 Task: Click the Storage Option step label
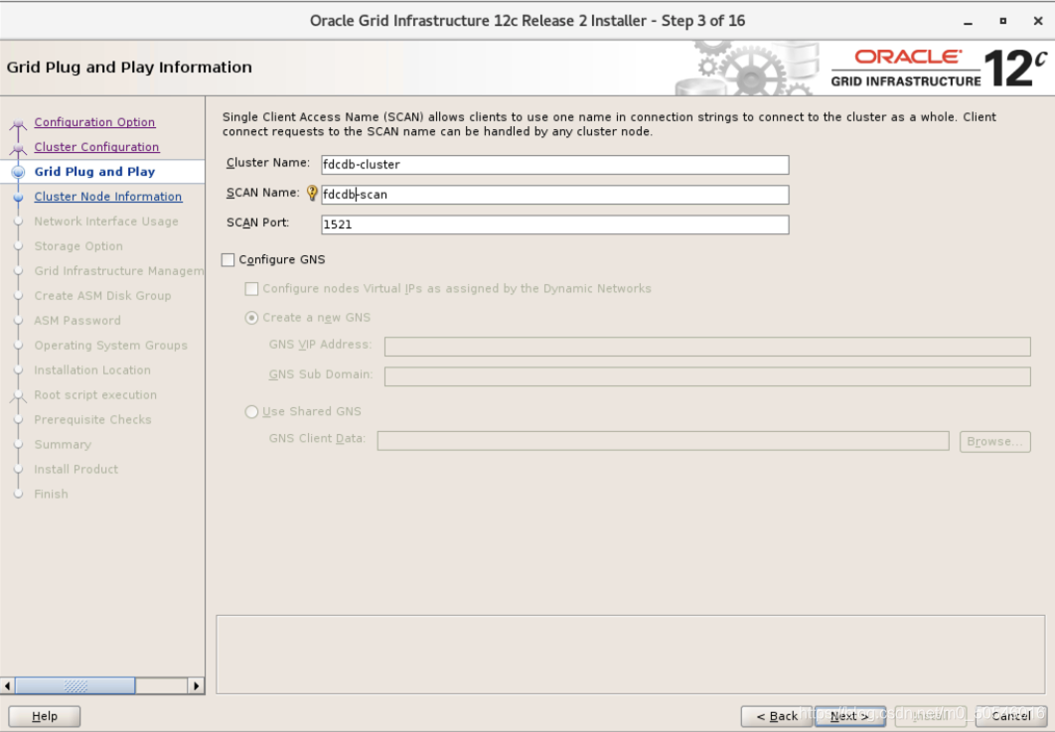pyautogui.click(x=78, y=246)
